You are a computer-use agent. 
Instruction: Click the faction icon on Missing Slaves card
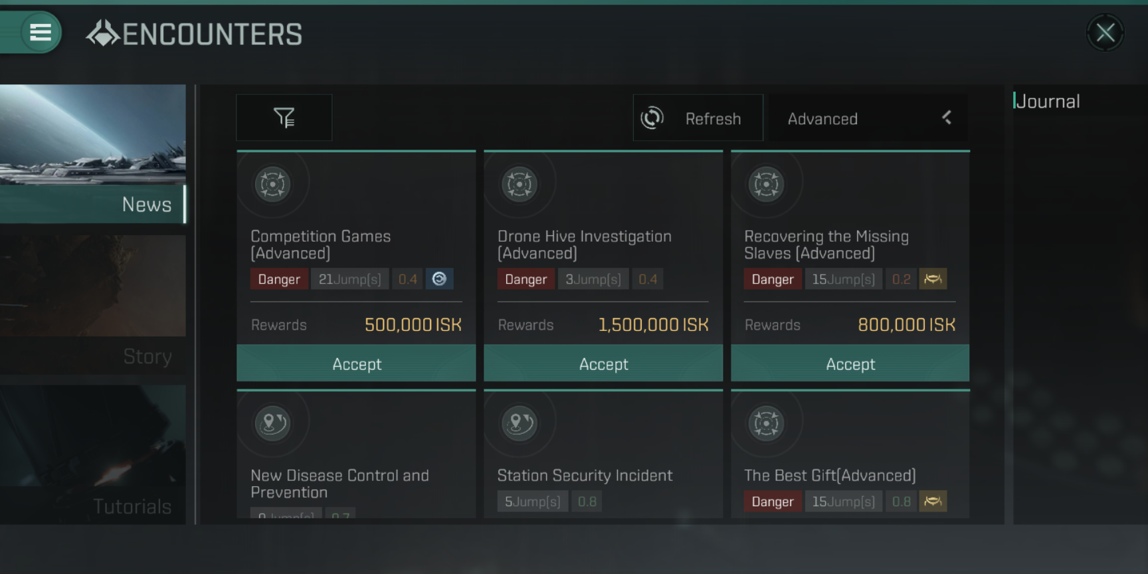click(933, 279)
